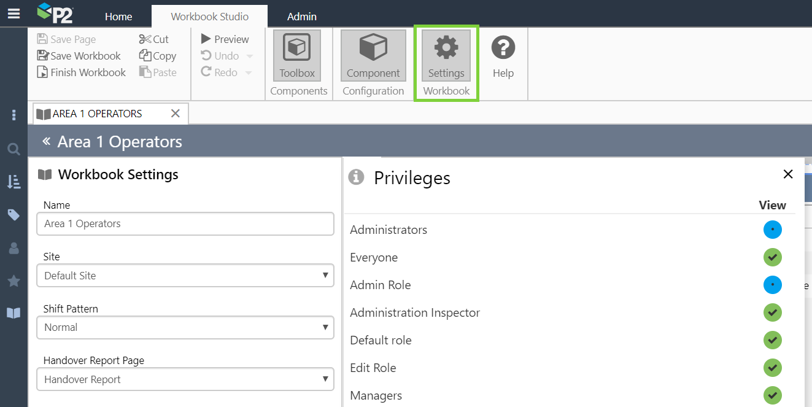This screenshot has height=407, width=812.
Task: Open Handover Report Page dropdown
Action: click(185, 379)
